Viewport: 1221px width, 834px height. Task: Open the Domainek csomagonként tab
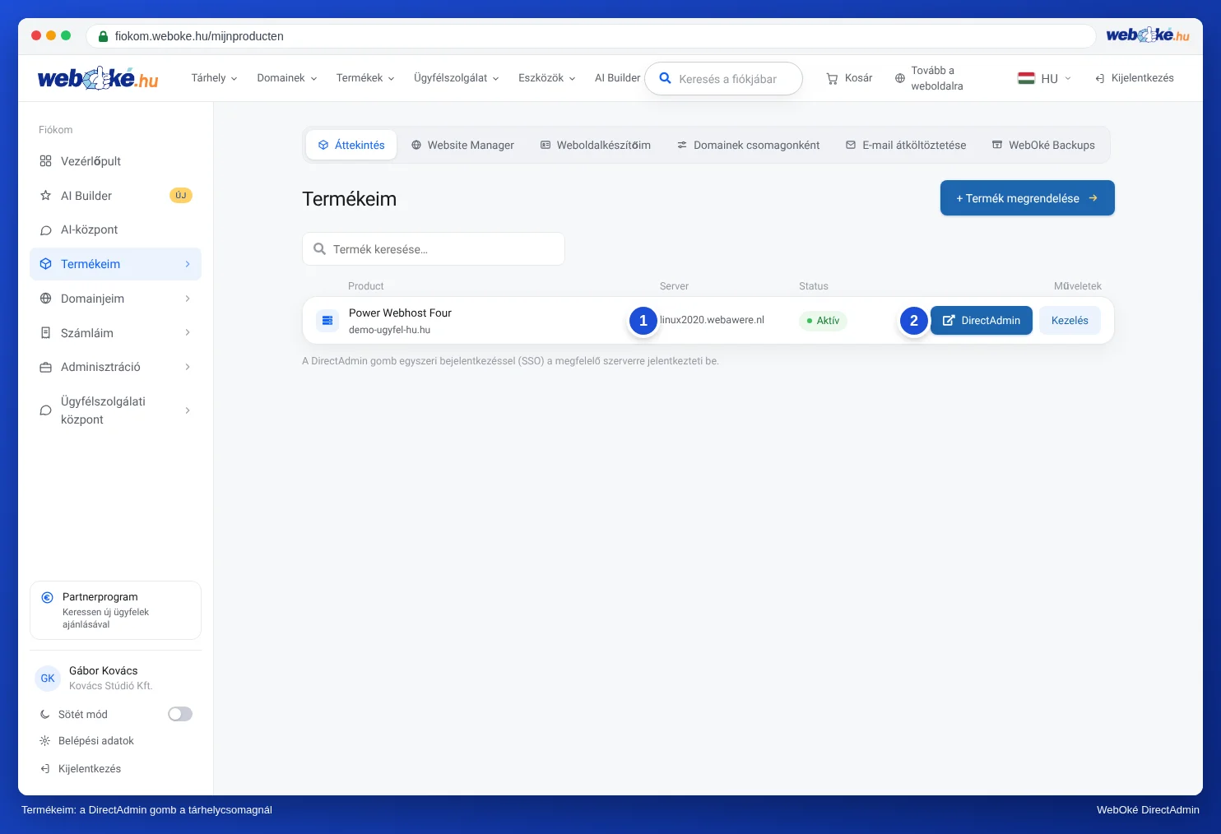749,145
